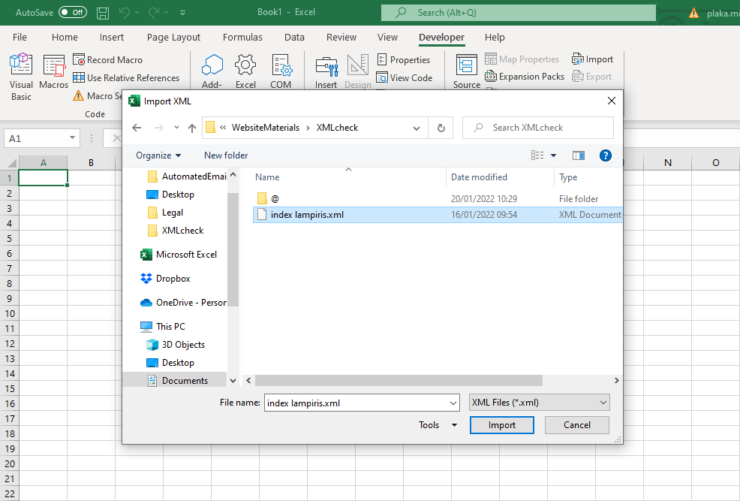
Task: Start Record Macro
Action: [x=107, y=60]
